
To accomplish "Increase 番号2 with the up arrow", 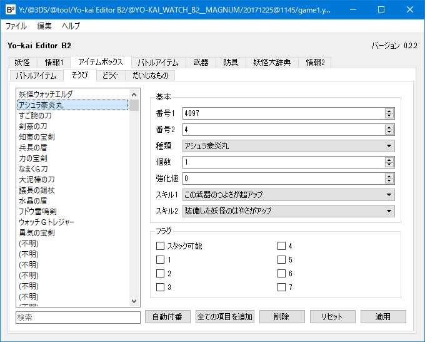I will 389,127.
